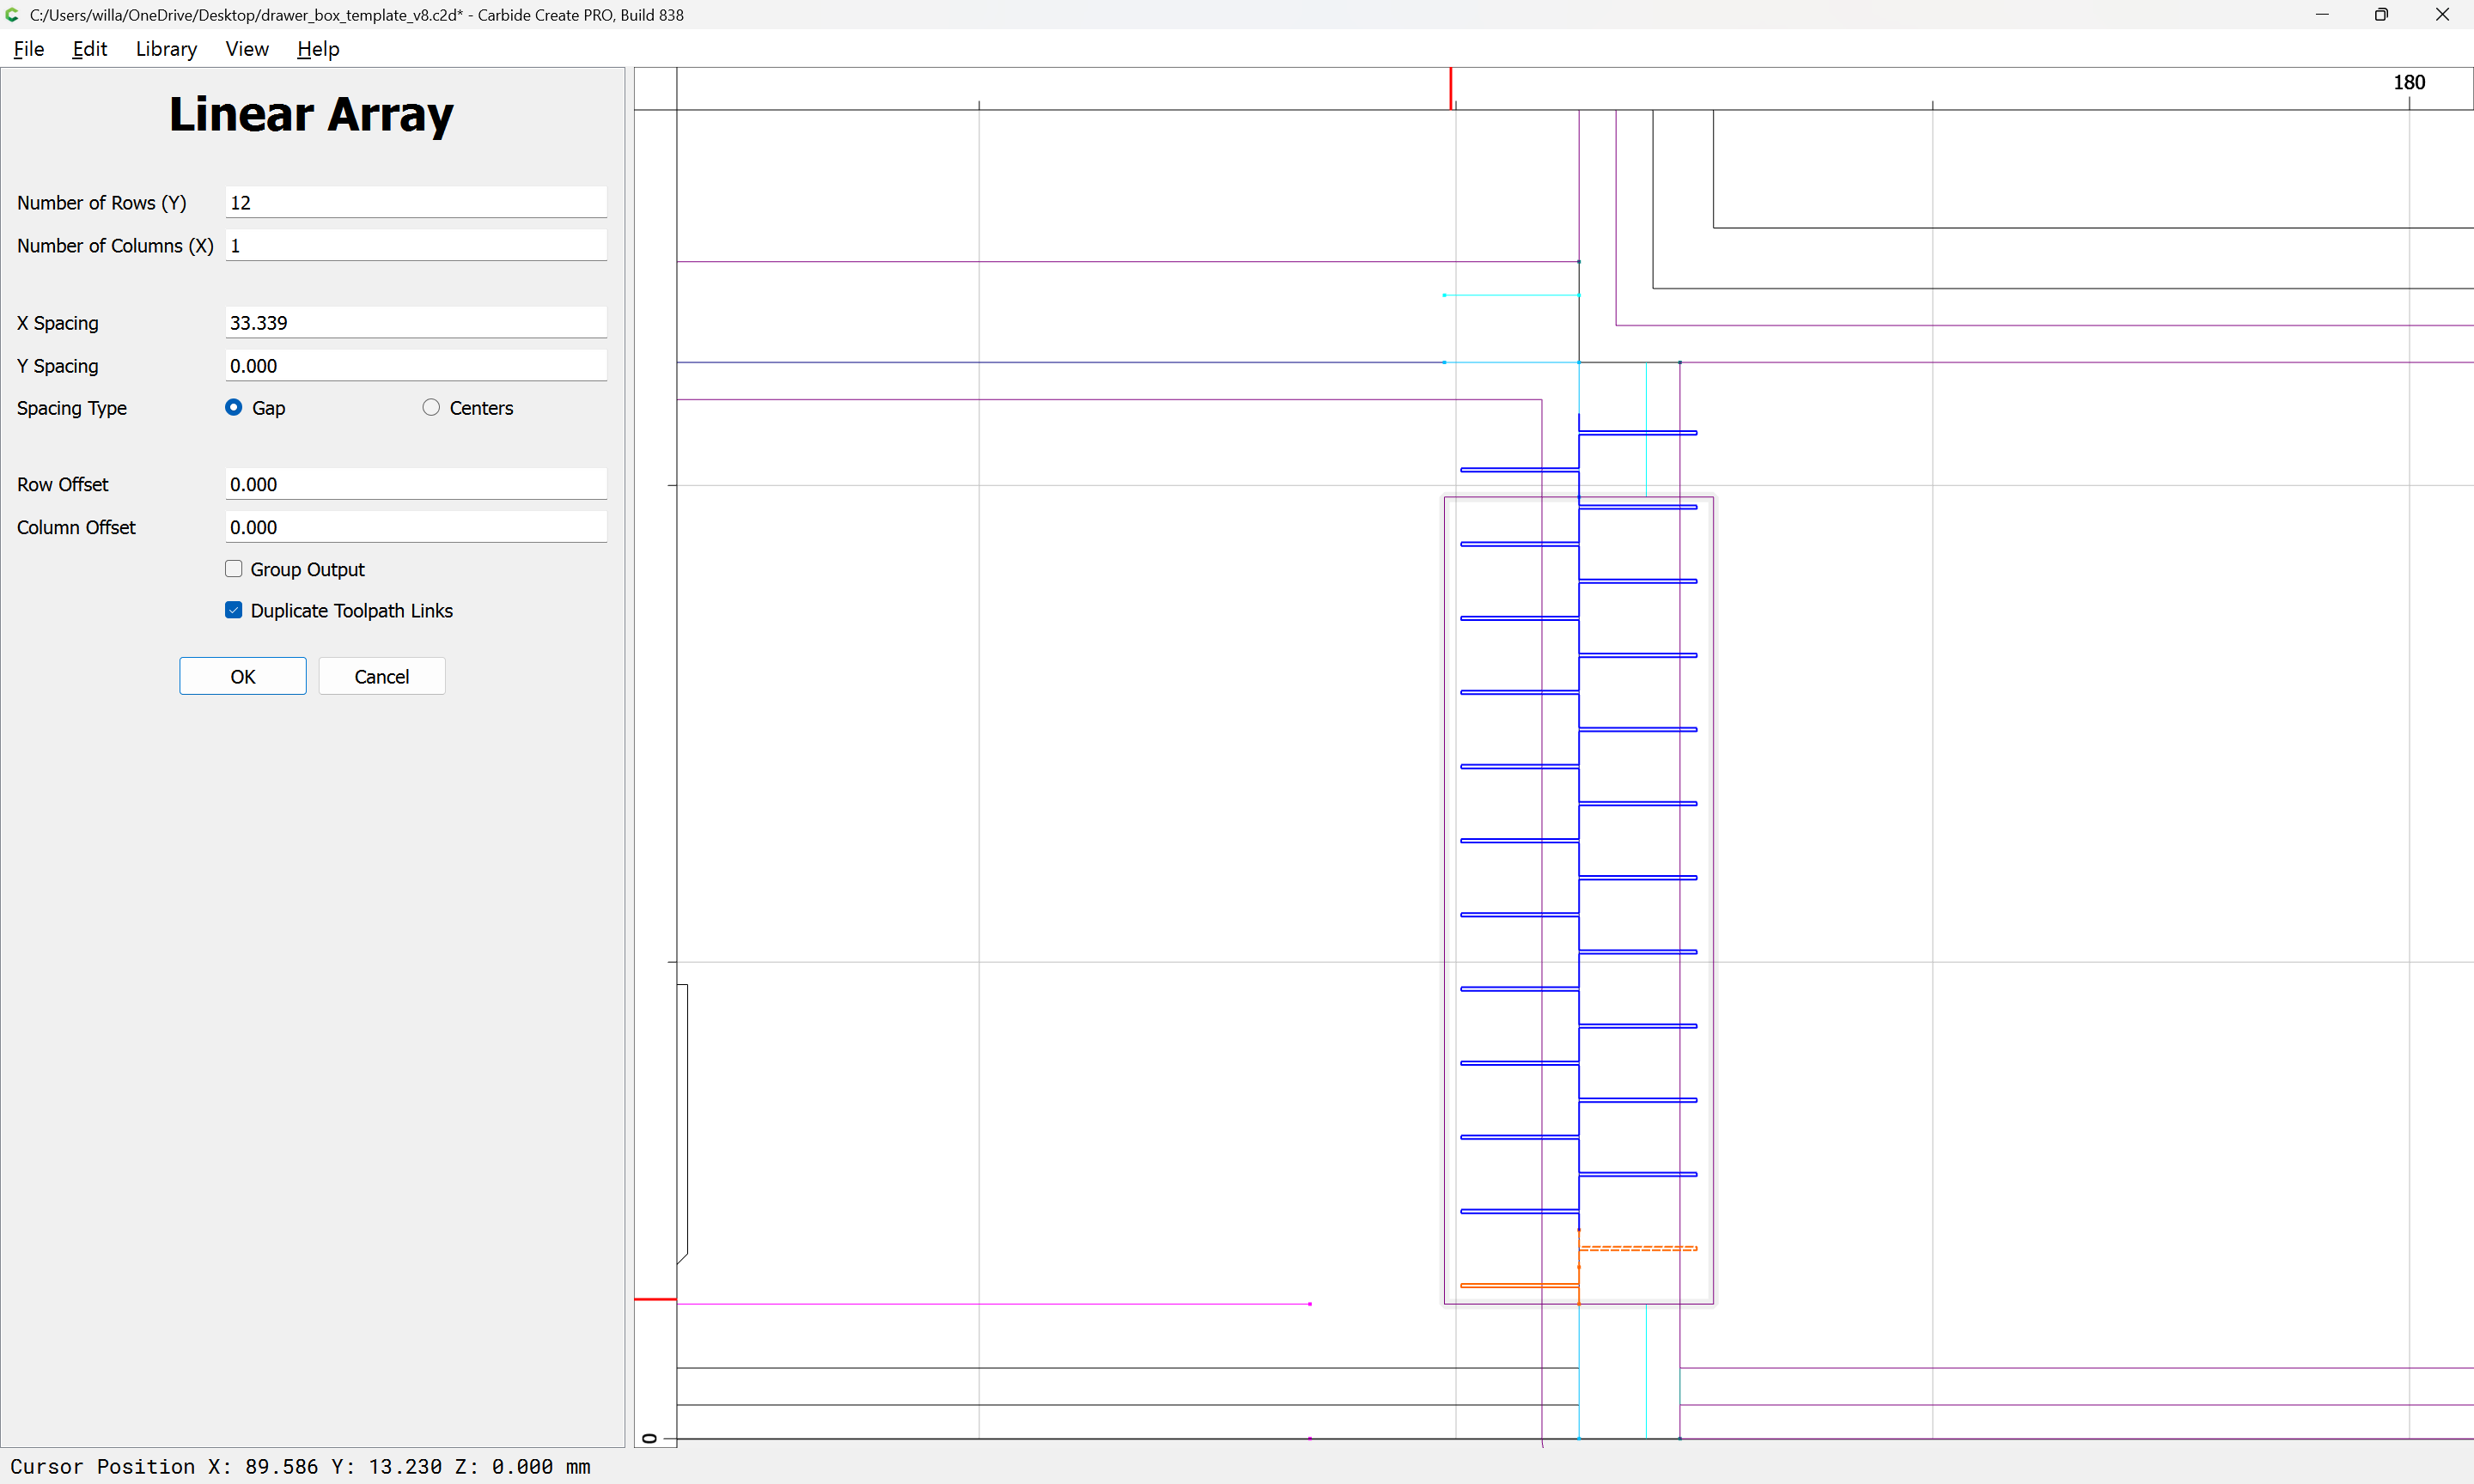Screen dimensions: 2474x1484
Task: Select the Gap spacing type
Action: click(x=234, y=407)
